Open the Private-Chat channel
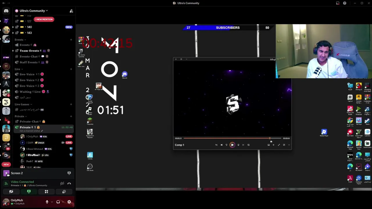The image size is (372, 209). [x=44, y=122]
